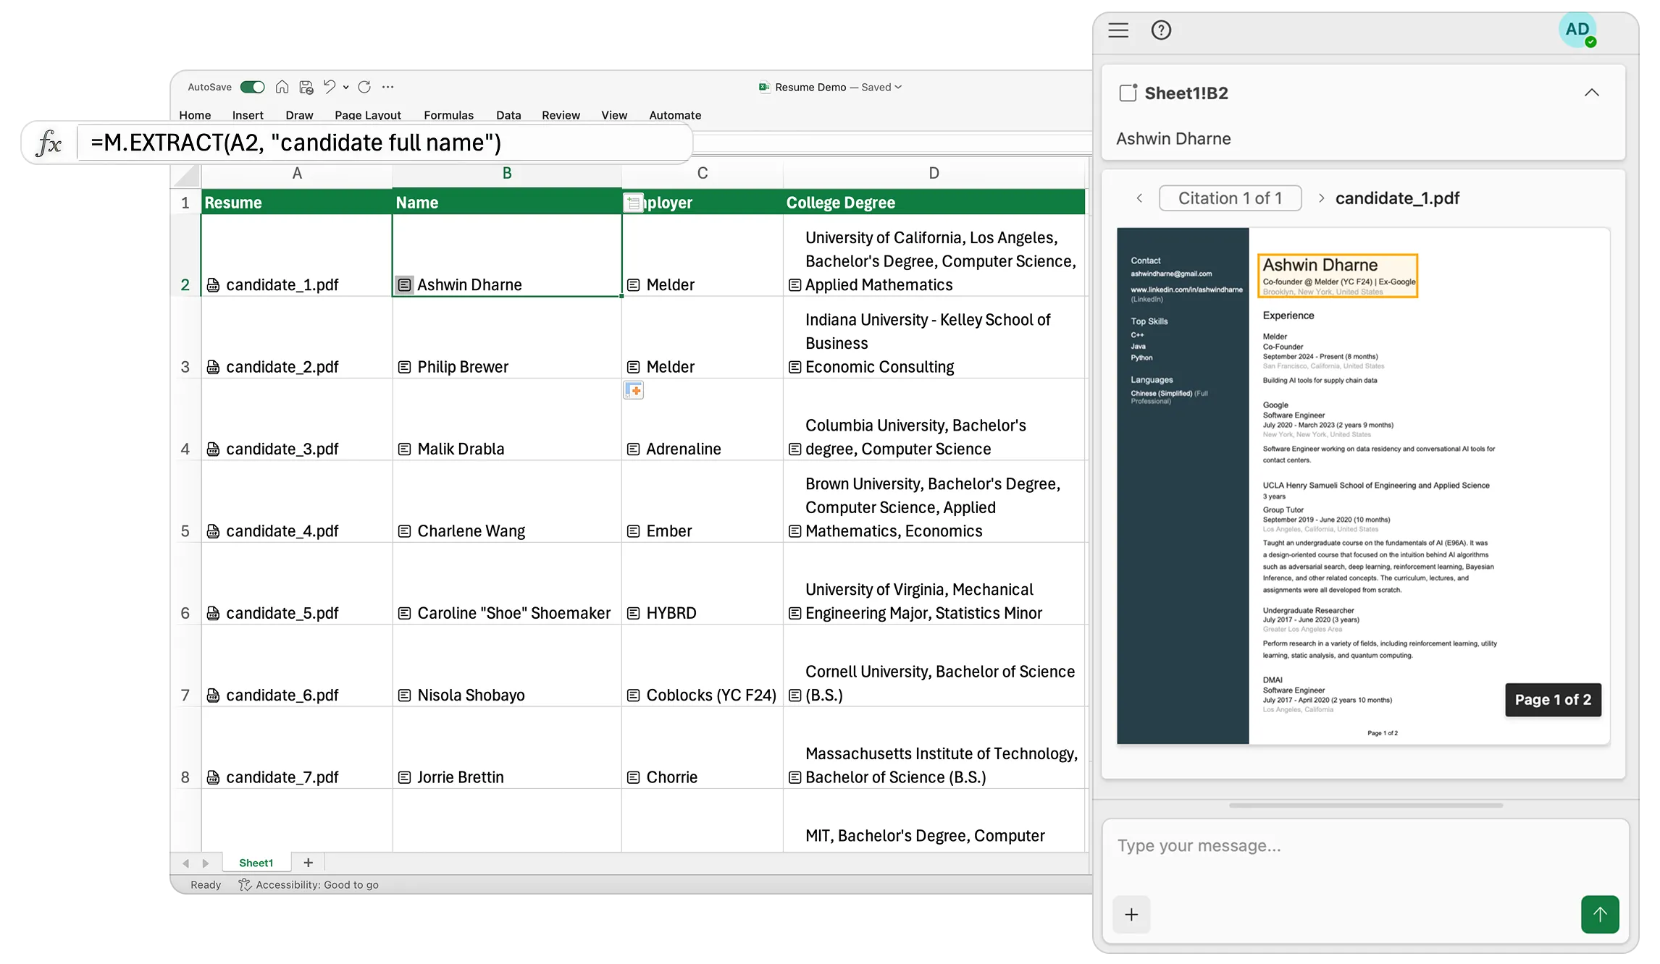
Task: Open the View ribbon tab
Action: [x=614, y=115]
